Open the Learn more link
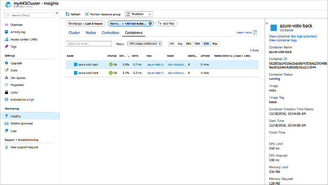This screenshot has width=328, height=185. [x=246, y=33]
